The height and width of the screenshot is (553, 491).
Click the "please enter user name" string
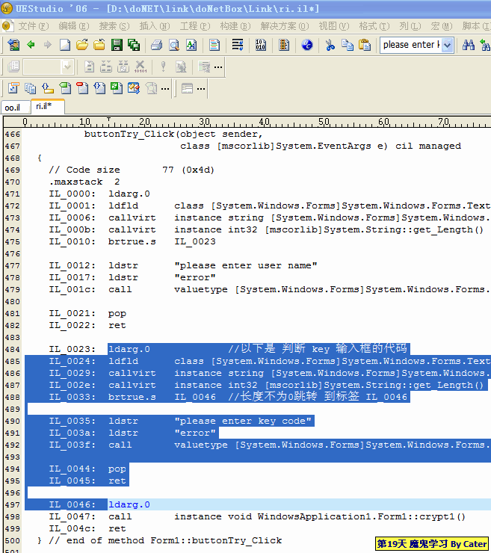[x=246, y=265]
